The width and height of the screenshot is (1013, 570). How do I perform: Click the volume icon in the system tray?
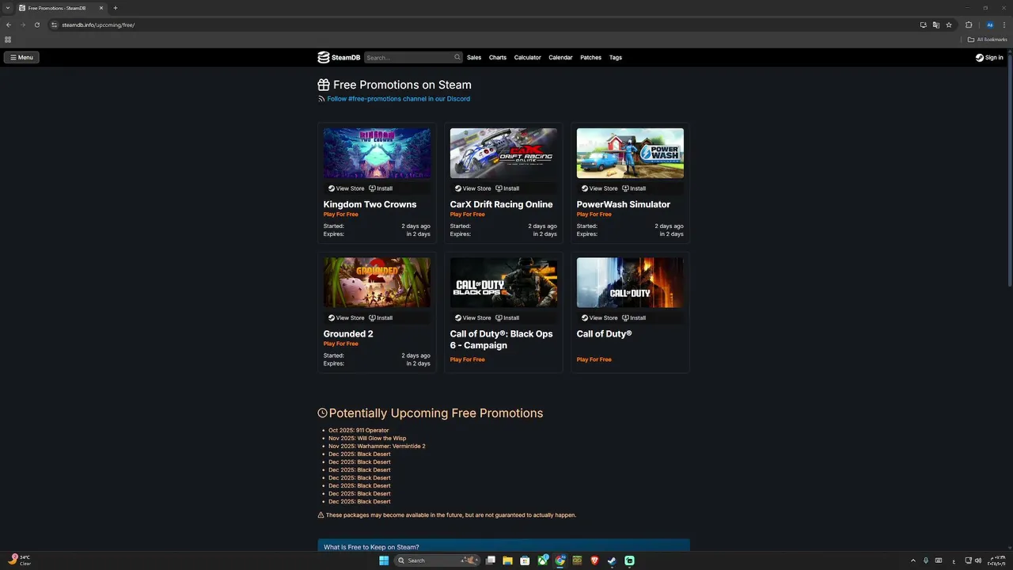point(979,560)
